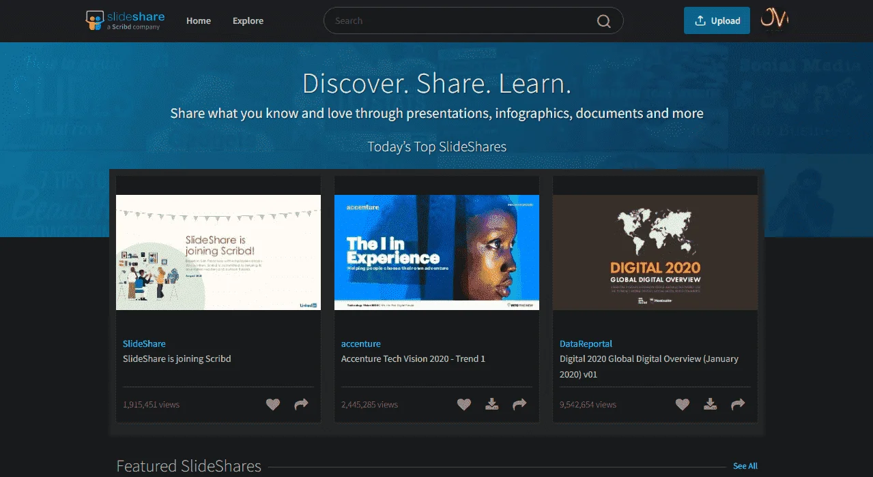
Task: Open Digital 2020 Global Digital Overview title
Action: pos(649,366)
